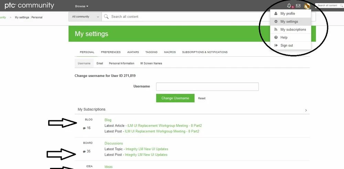Select Sign out from the menu

[291, 45]
